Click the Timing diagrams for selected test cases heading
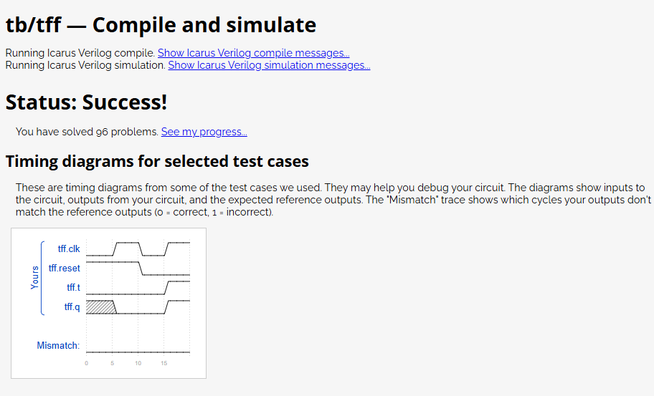This screenshot has width=654, height=396. [157, 161]
